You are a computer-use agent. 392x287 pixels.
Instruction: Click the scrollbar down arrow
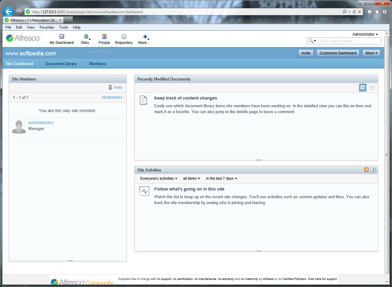[x=387, y=282]
